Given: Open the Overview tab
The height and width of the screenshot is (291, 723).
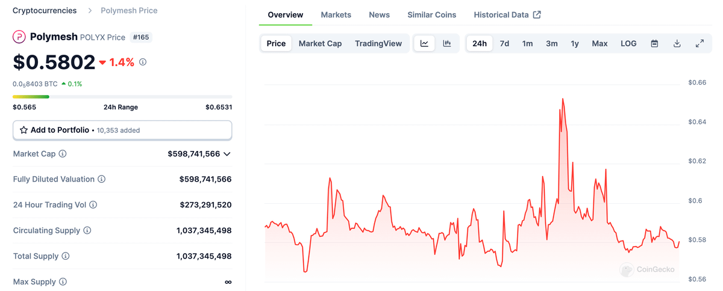Looking at the screenshot, I should point(286,14).
